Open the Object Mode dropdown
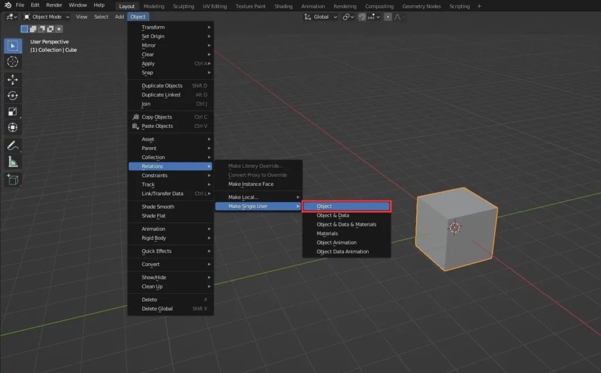This screenshot has height=373, width=601. [46, 17]
